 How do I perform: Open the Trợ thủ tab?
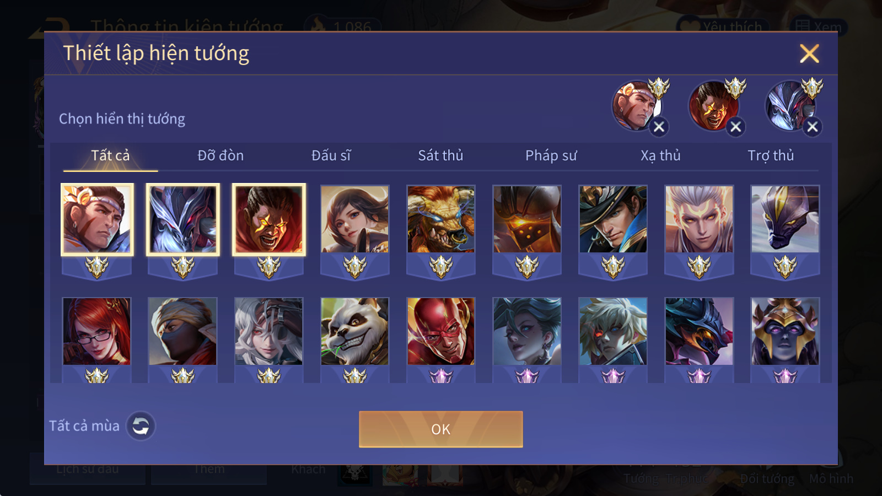(771, 155)
